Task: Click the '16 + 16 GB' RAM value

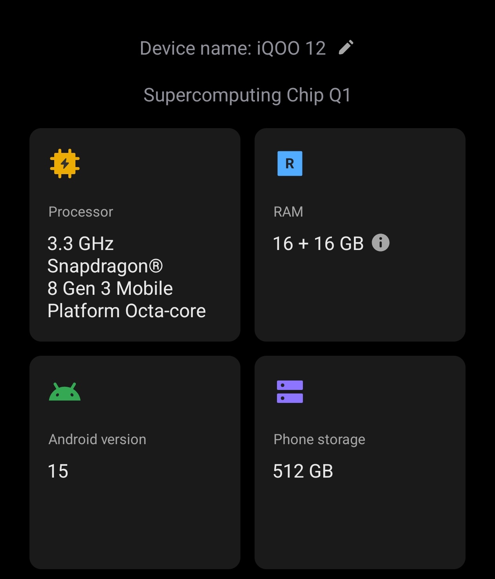Action: (x=318, y=244)
